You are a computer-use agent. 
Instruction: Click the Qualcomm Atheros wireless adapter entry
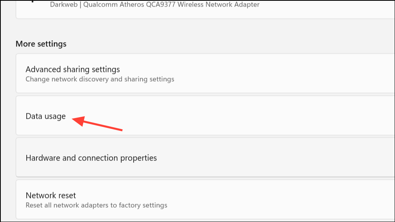pyautogui.click(x=155, y=5)
